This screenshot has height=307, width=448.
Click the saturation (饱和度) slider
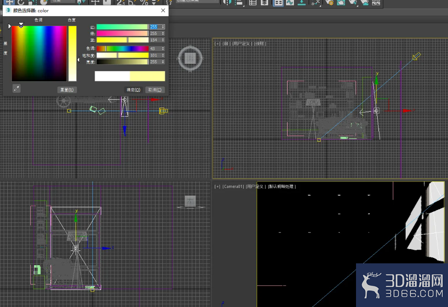click(122, 55)
